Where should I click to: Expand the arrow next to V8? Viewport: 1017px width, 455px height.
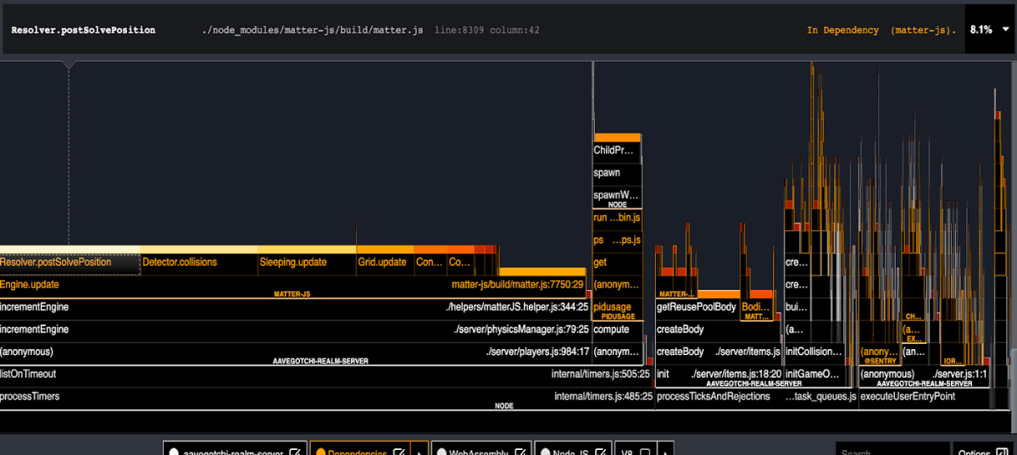tap(665, 449)
